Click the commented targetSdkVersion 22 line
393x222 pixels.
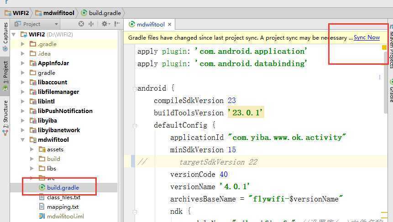(218, 162)
